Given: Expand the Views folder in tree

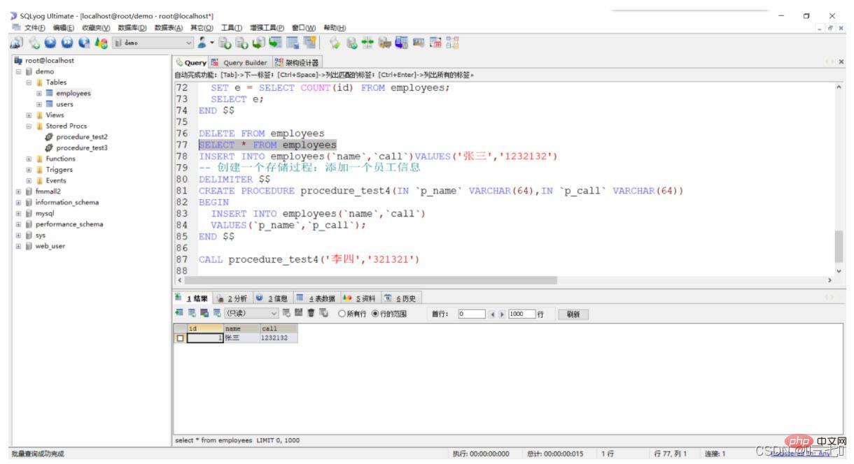Looking at the screenshot, I should (29, 115).
